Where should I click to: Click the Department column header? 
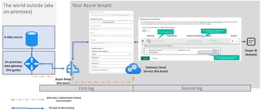tap(172, 36)
